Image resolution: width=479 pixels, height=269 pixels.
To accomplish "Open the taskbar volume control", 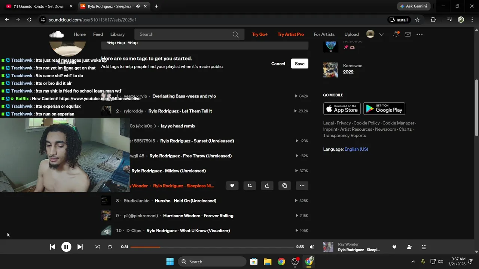I will click(x=440, y=262).
